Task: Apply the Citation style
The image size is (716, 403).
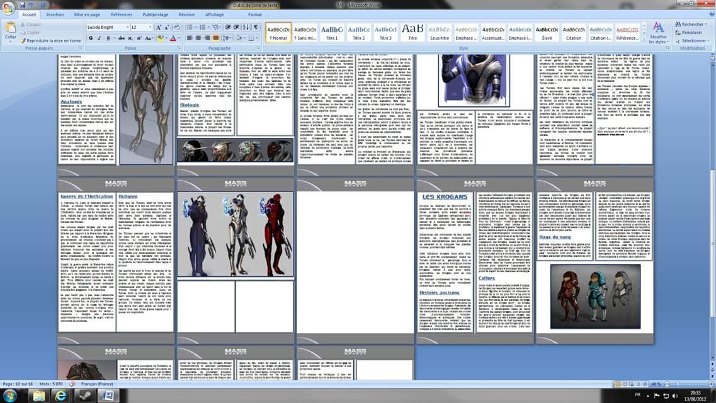Action: (x=574, y=32)
